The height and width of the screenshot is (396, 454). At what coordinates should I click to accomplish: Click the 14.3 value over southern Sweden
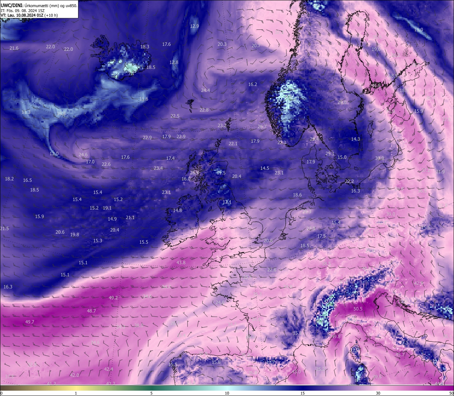[x=355, y=139]
